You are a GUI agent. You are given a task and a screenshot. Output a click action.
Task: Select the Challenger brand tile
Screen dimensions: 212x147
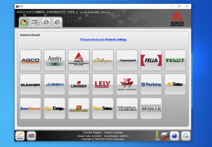103,60
